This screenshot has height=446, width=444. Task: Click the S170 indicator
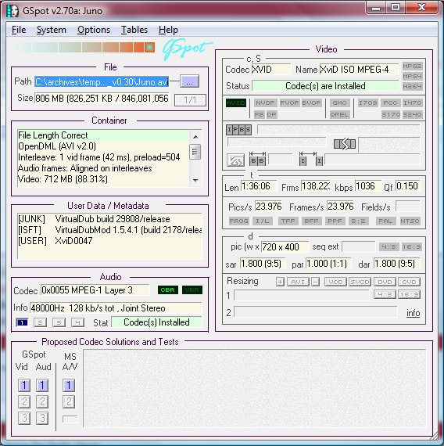pyautogui.click(x=391, y=114)
